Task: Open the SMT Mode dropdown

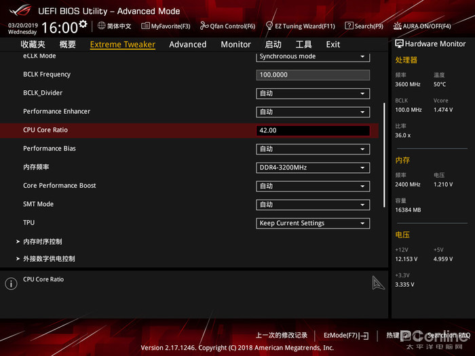Action: [x=313, y=205]
